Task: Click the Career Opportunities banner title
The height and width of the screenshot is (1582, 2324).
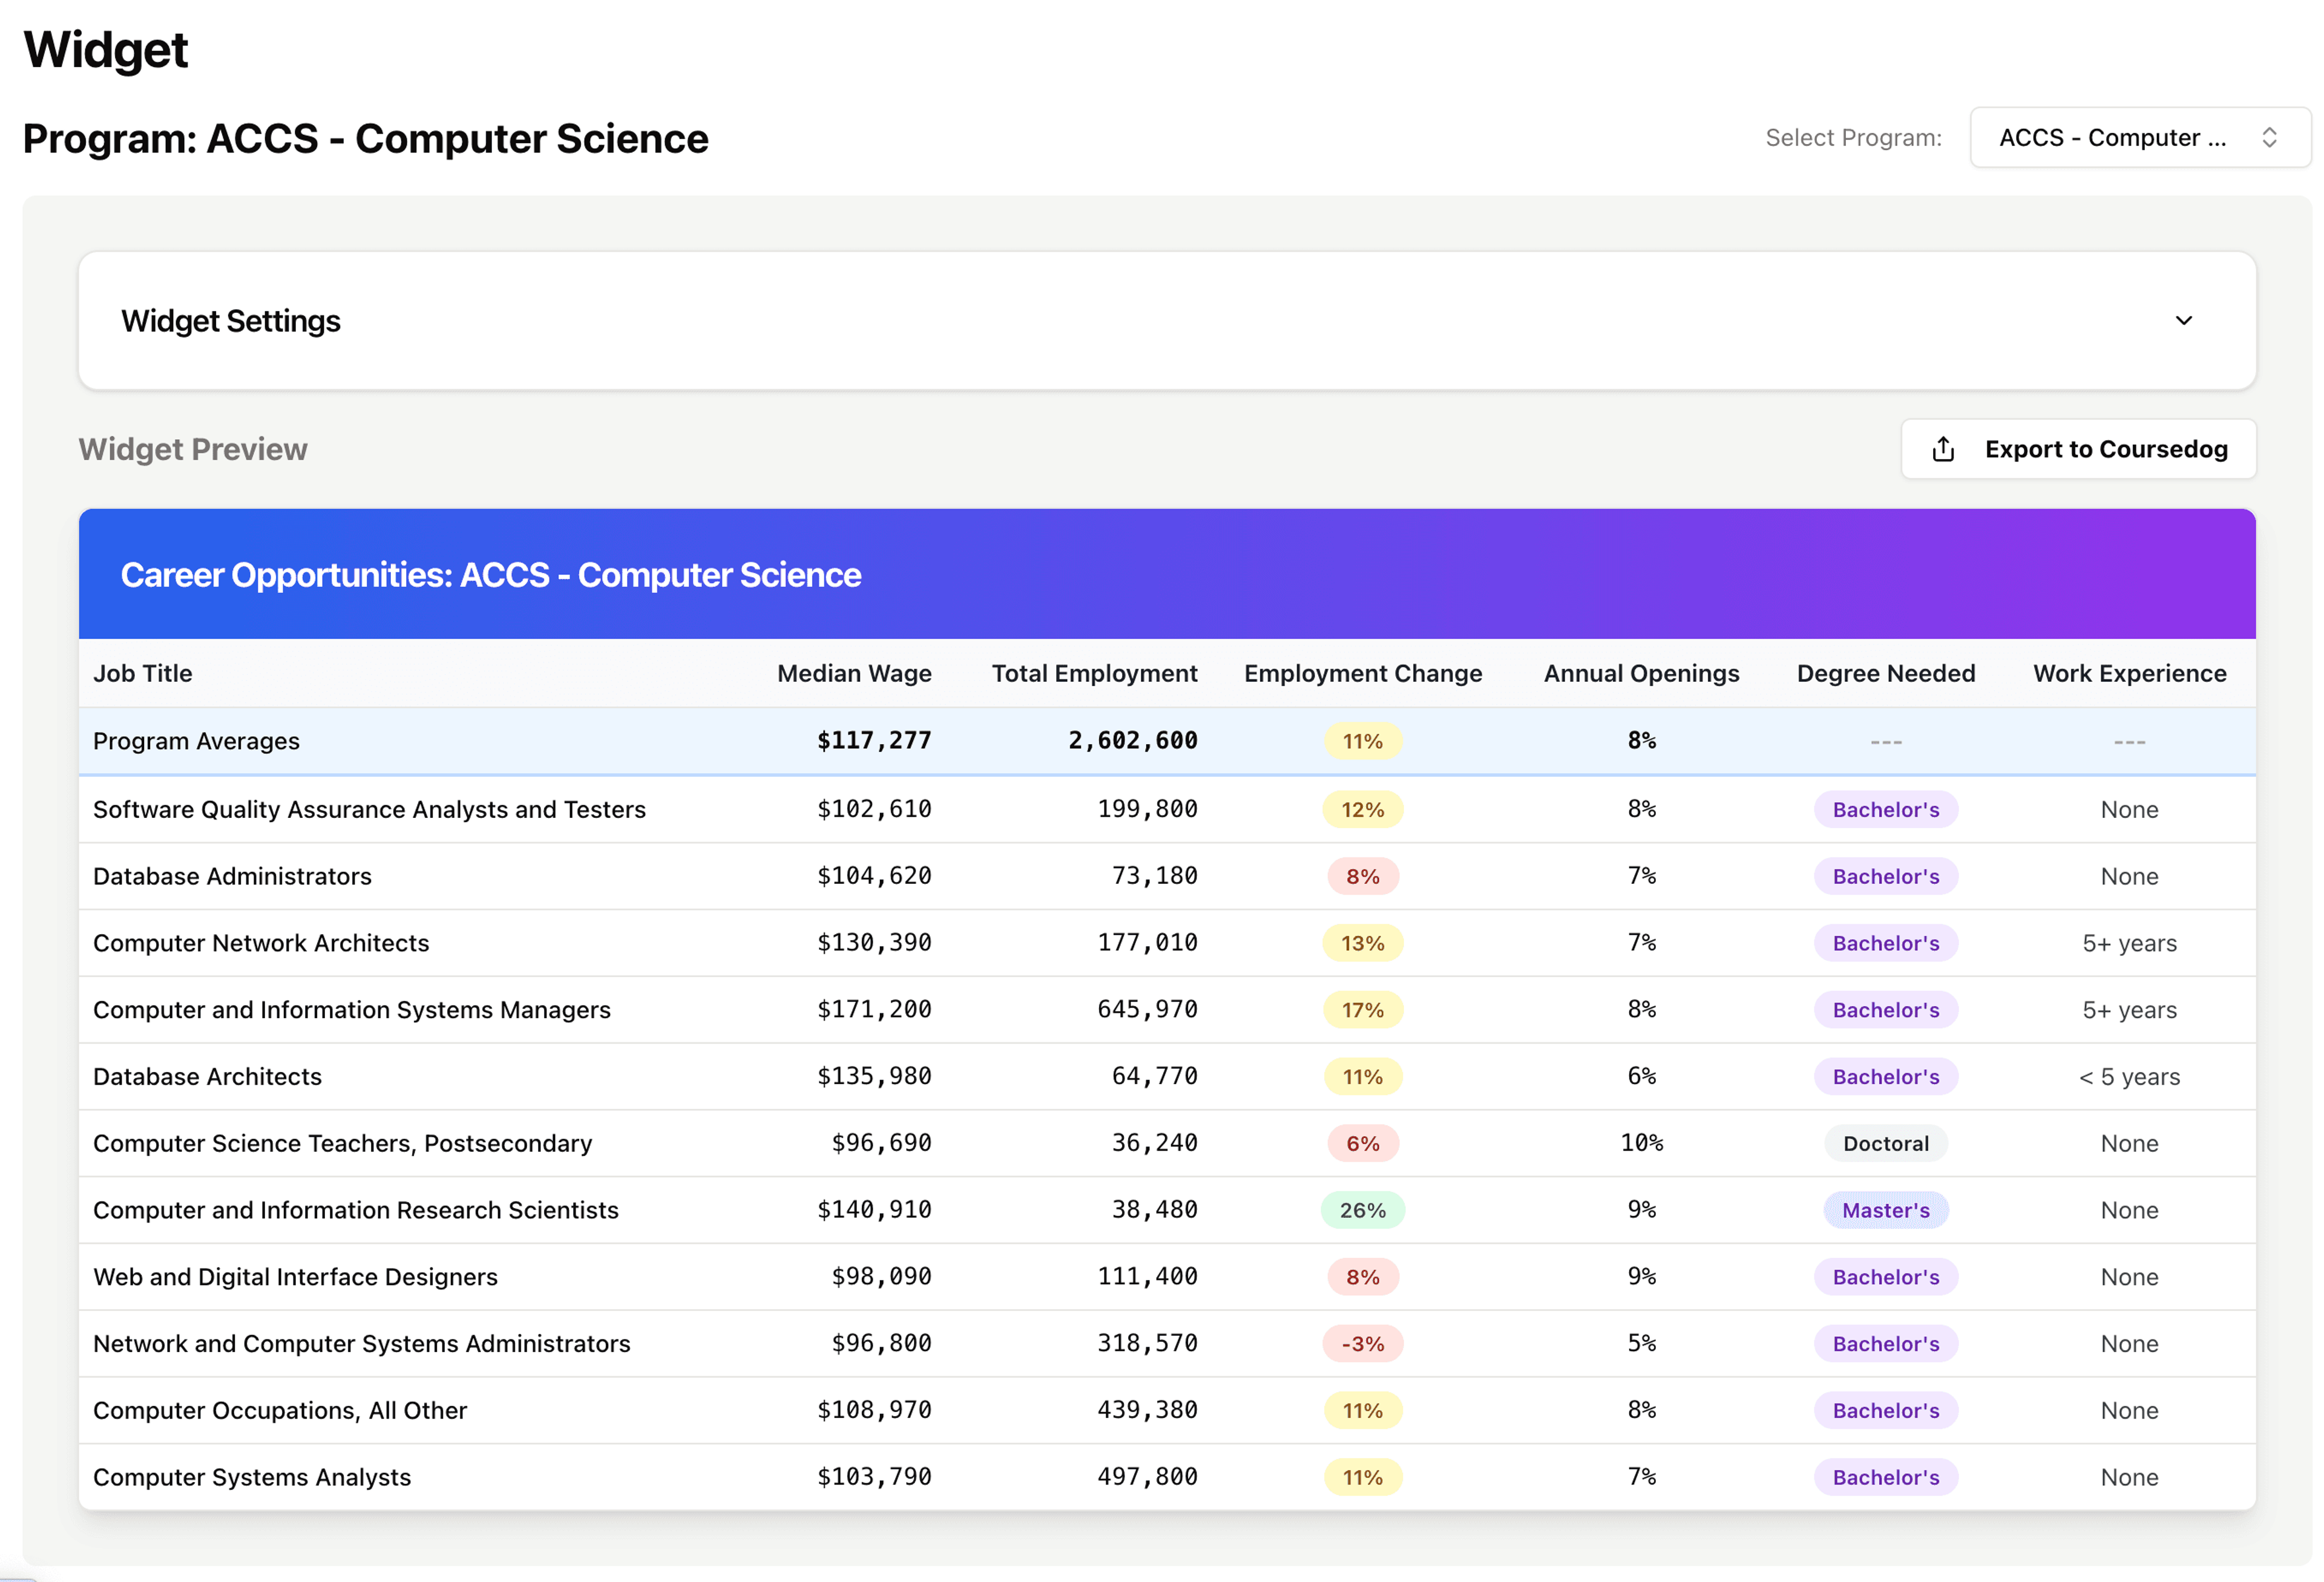Action: pos(490,576)
